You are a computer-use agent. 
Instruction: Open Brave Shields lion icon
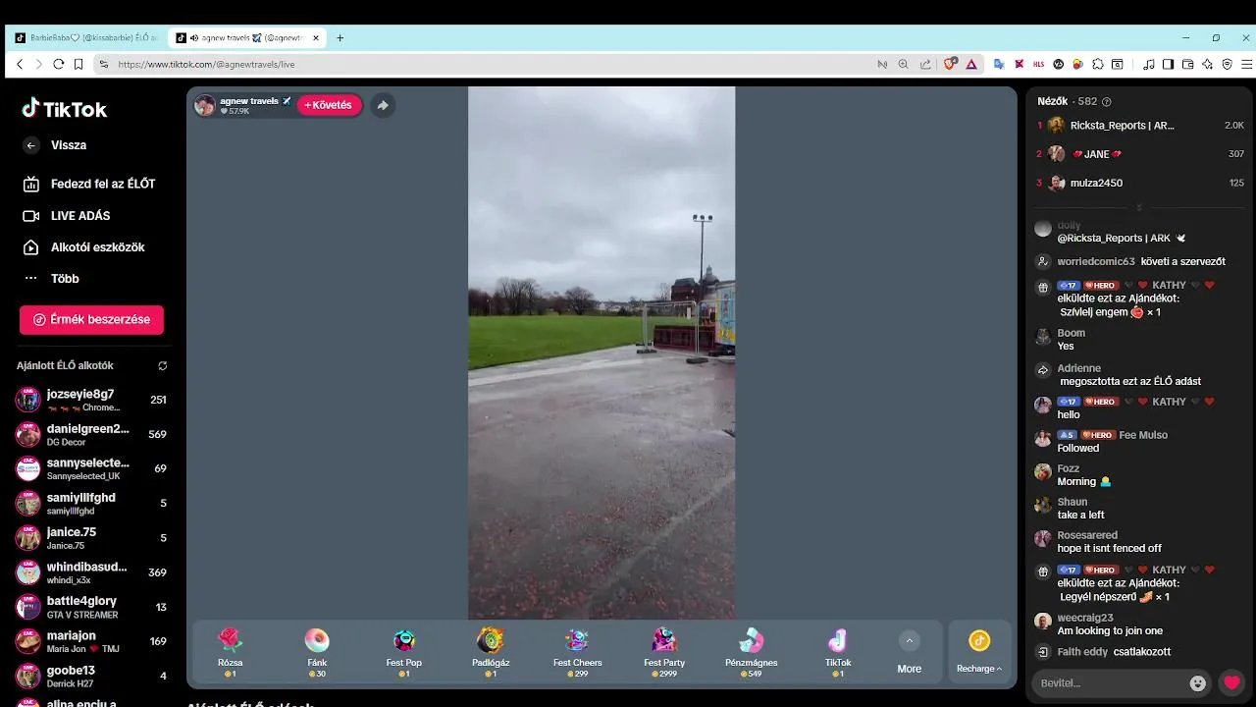pos(950,64)
